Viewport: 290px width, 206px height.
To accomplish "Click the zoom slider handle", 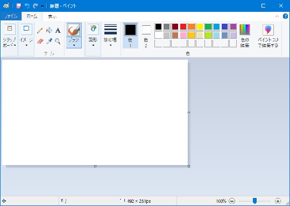I will pos(254,201).
